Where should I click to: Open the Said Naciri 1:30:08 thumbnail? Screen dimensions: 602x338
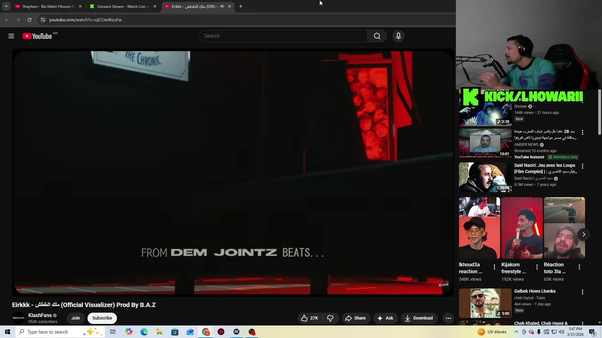485,177
